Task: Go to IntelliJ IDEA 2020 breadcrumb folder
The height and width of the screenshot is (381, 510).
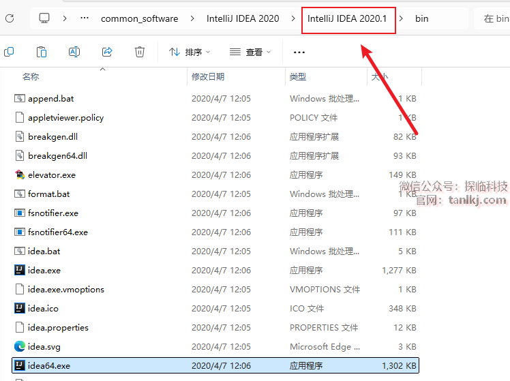Action: (x=243, y=18)
